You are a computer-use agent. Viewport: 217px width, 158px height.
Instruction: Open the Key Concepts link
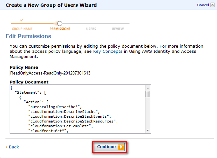coord(108,51)
